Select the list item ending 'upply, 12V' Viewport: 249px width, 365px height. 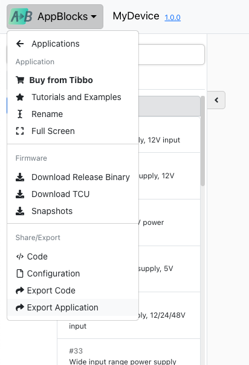coord(169,176)
